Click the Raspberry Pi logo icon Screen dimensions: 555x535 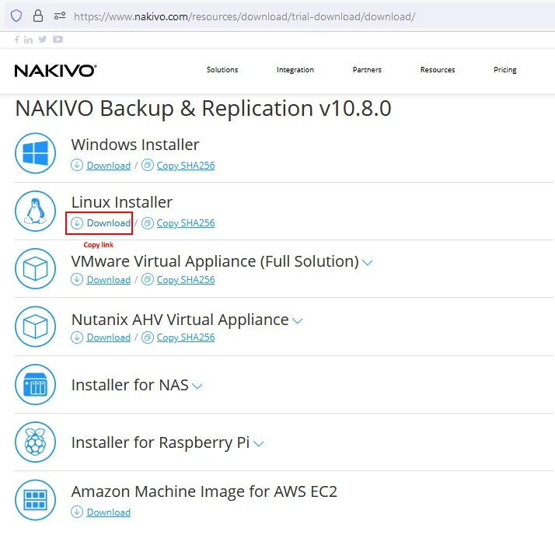[x=36, y=442]
